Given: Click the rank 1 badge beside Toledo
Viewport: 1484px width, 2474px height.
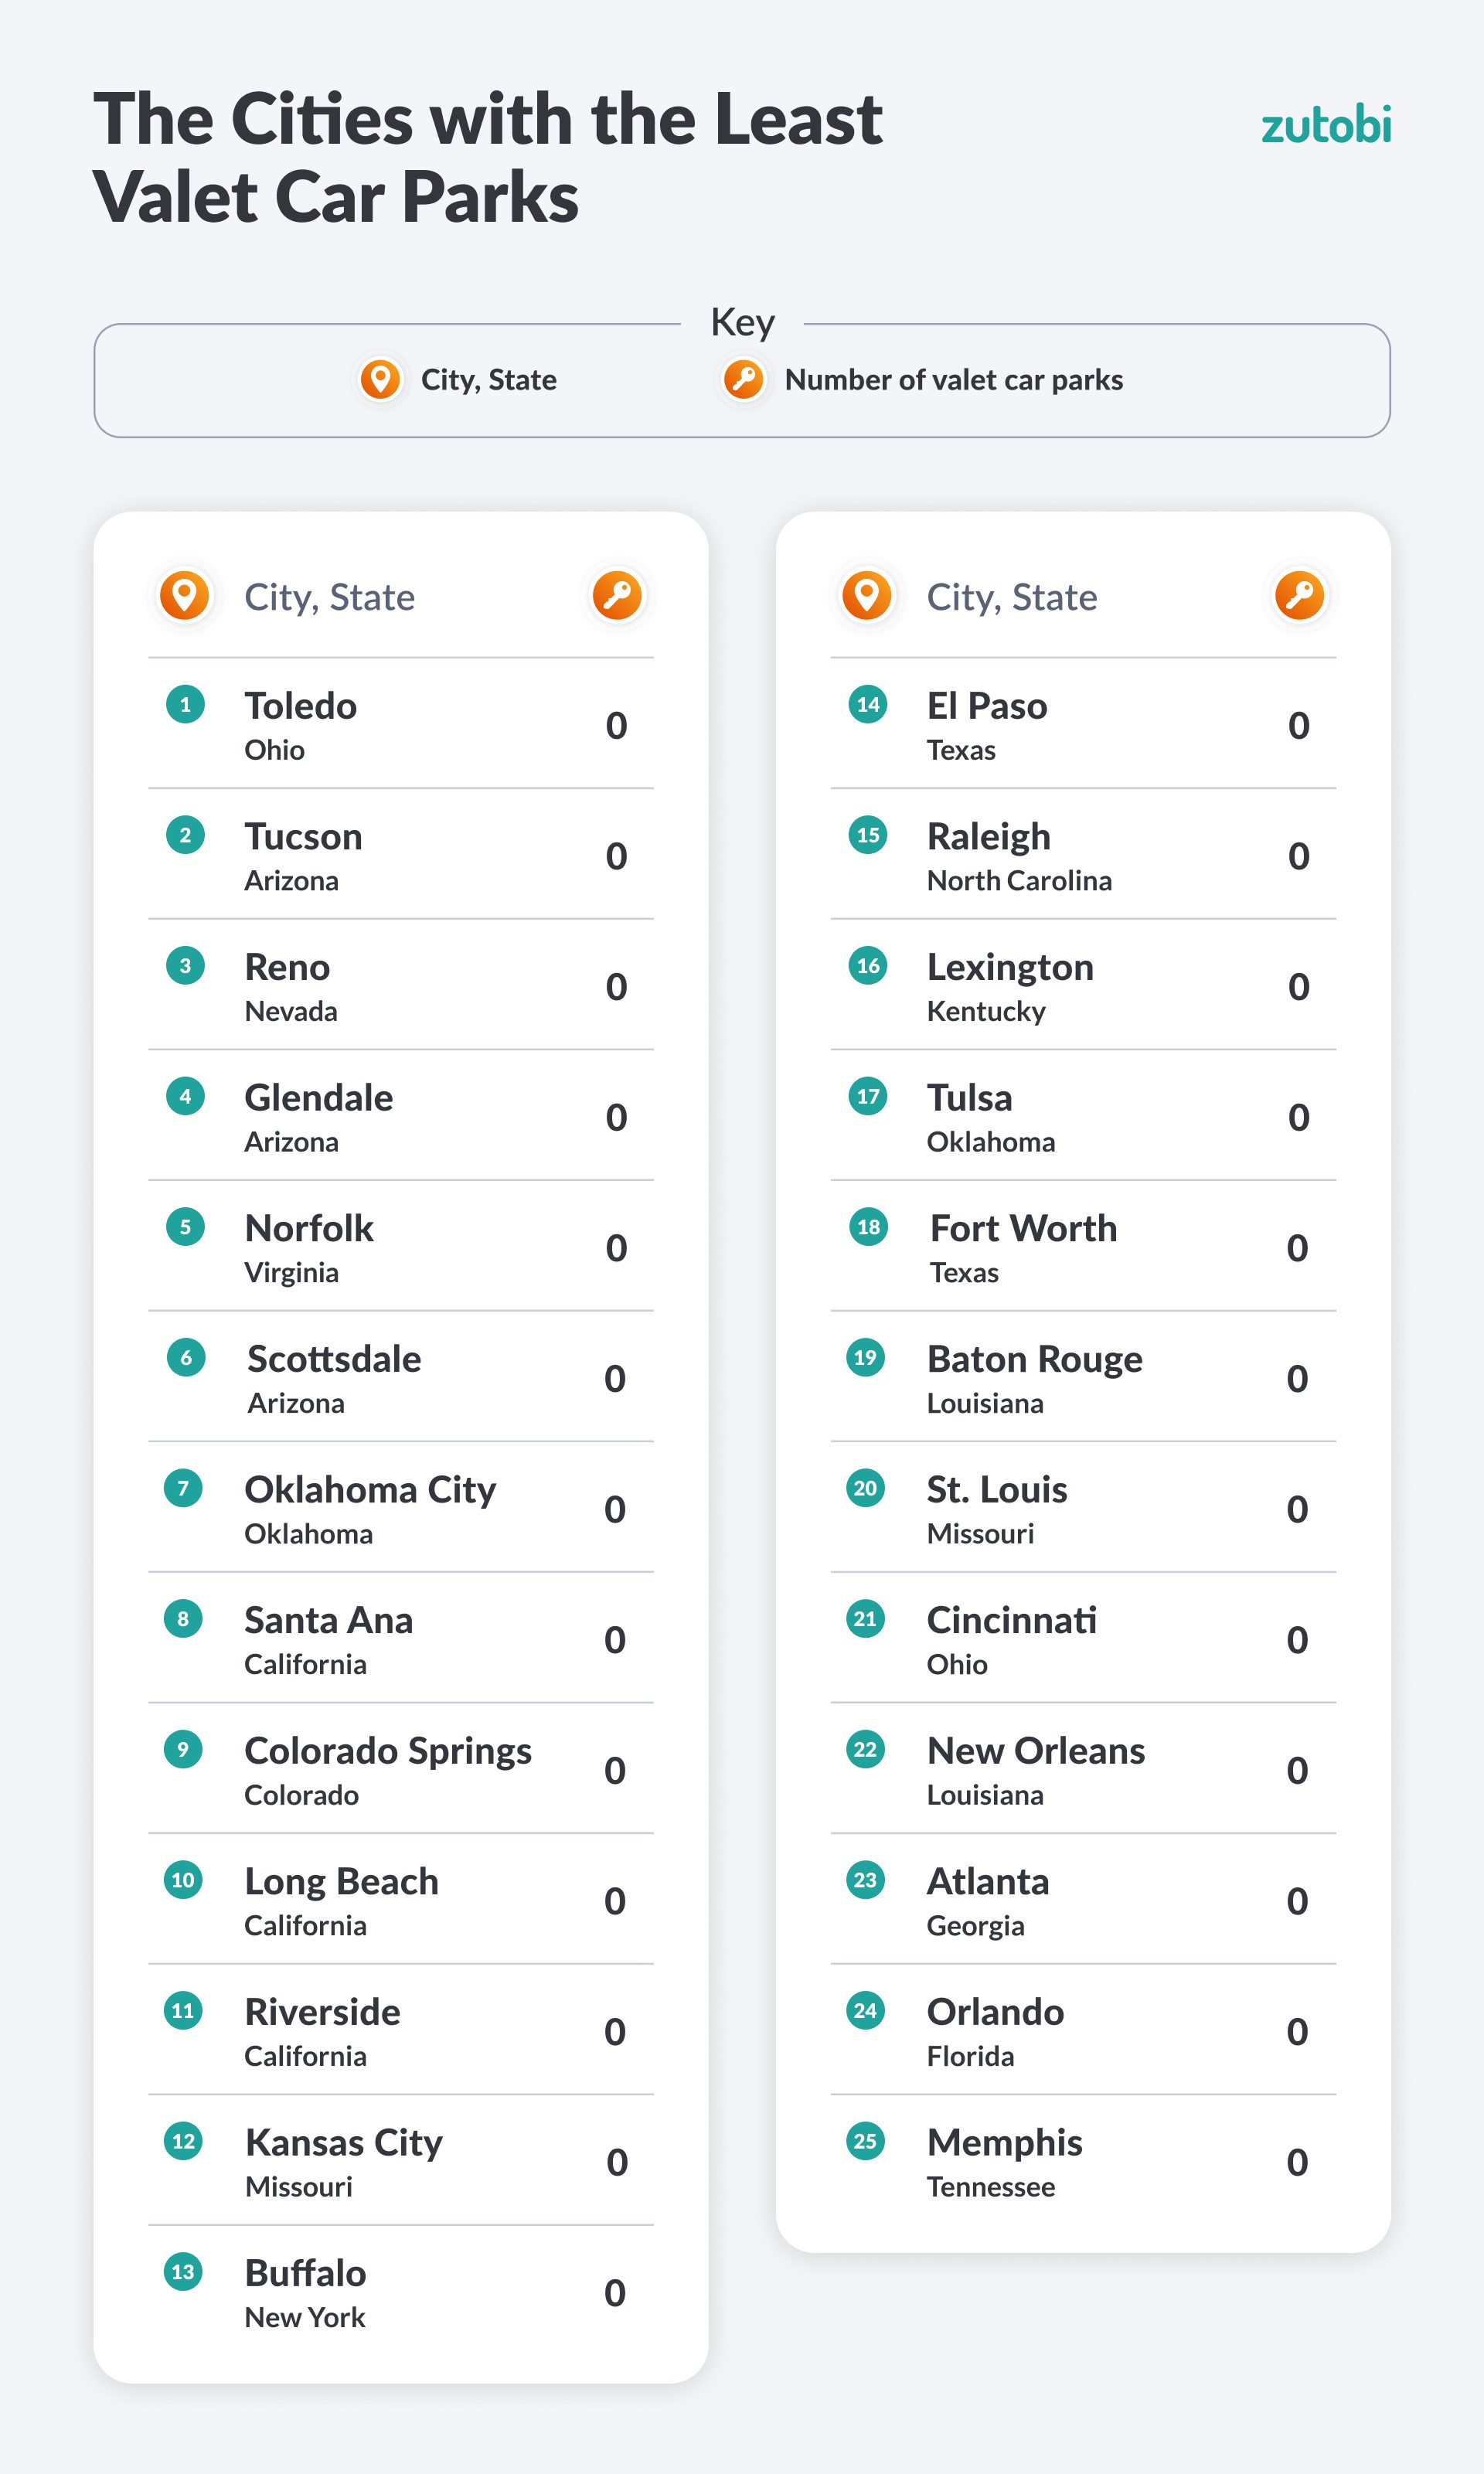Looking at the screenshot, I should click(185, 705).
